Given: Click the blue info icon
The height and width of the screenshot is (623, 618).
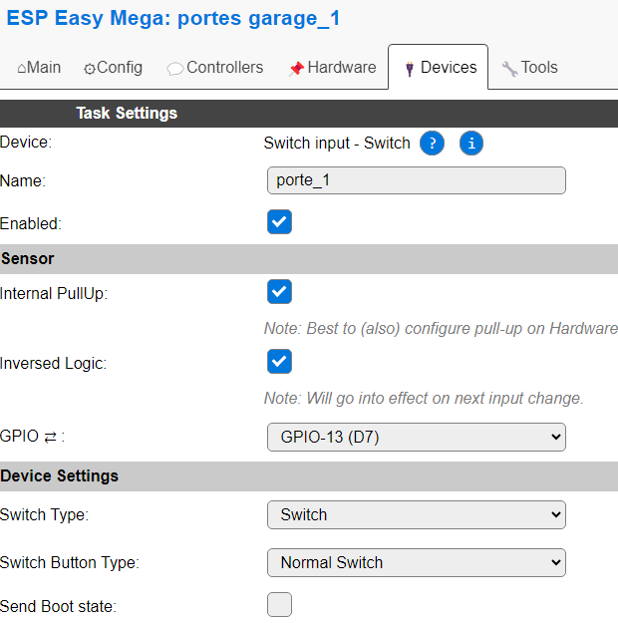Looking at the screenshot, I should [471, 143].
